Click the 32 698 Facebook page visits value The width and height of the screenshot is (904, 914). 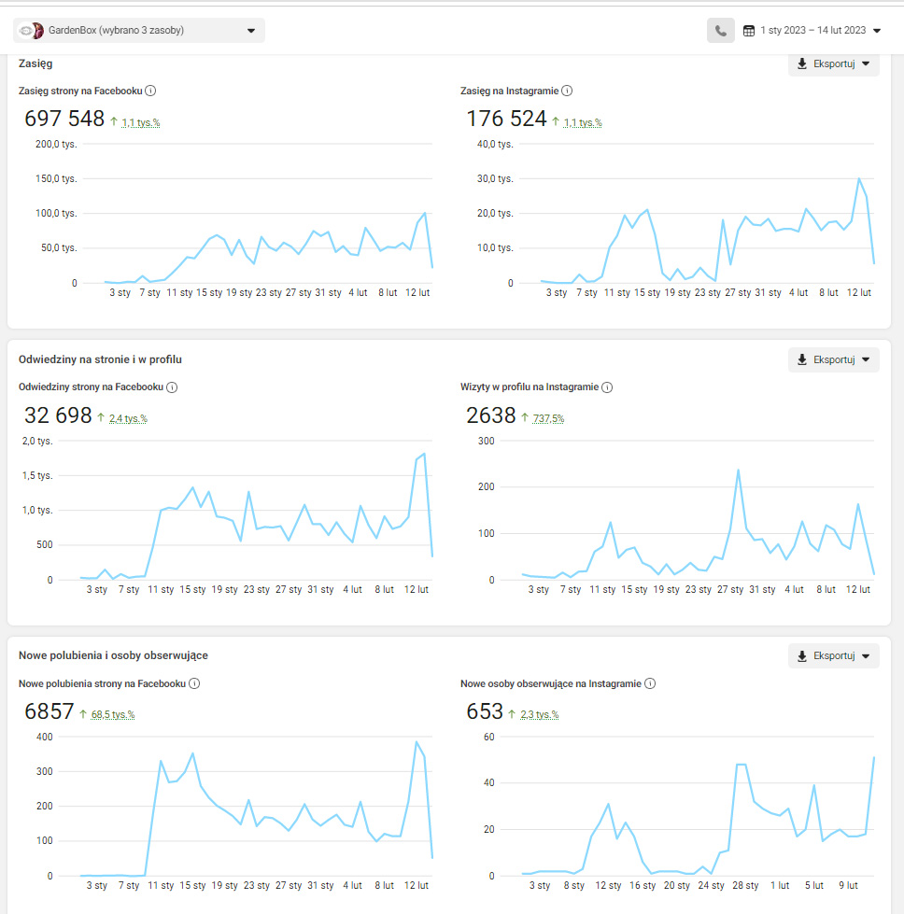click(58, 415)
